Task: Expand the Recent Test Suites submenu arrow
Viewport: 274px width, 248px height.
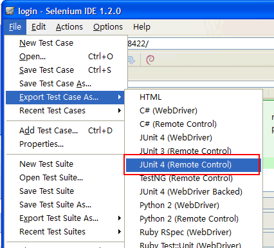Action: coord(120,232)
